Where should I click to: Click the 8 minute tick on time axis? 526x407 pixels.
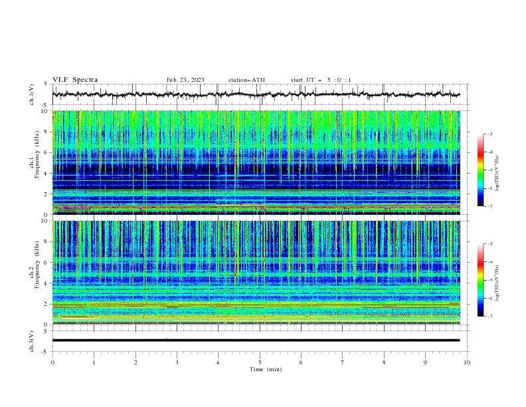pos(384,362)
